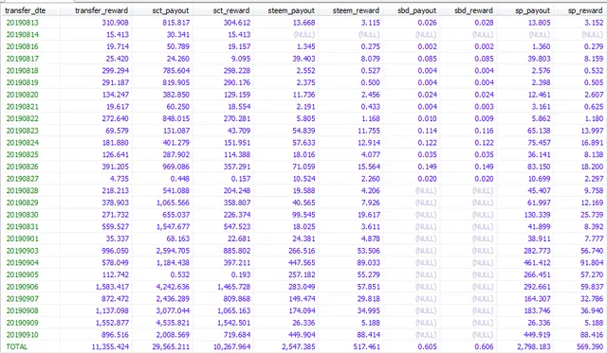Select the date cell 20190821
Image resolution: width=607 pixels, height=353 pixels.
pos(23,106)
